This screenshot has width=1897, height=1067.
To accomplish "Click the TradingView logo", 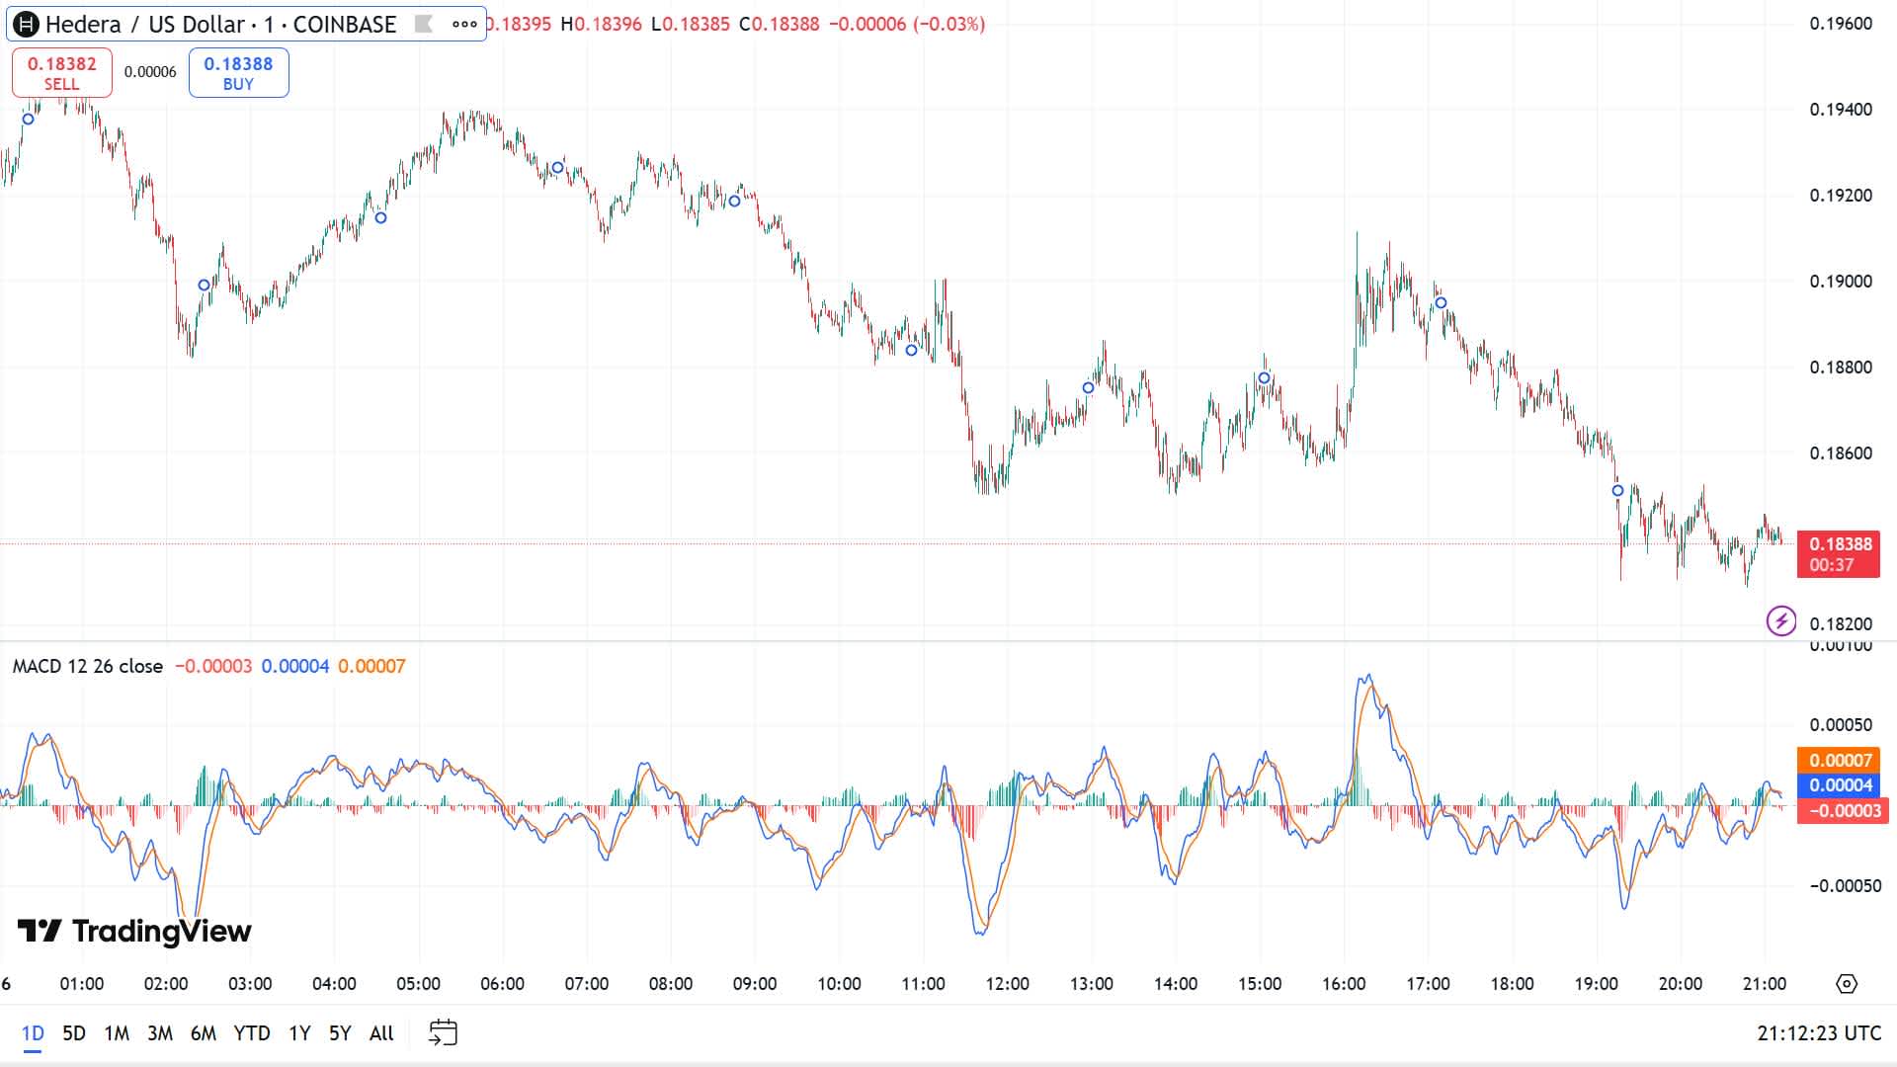I will tap(133, 931).
